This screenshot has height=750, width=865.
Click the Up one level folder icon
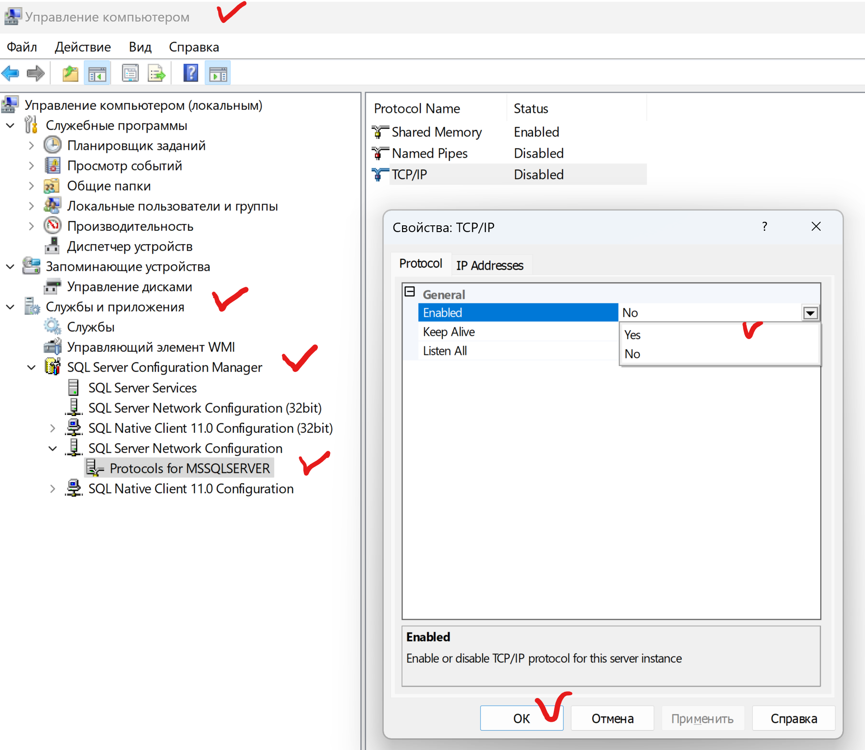coord(70,73)
